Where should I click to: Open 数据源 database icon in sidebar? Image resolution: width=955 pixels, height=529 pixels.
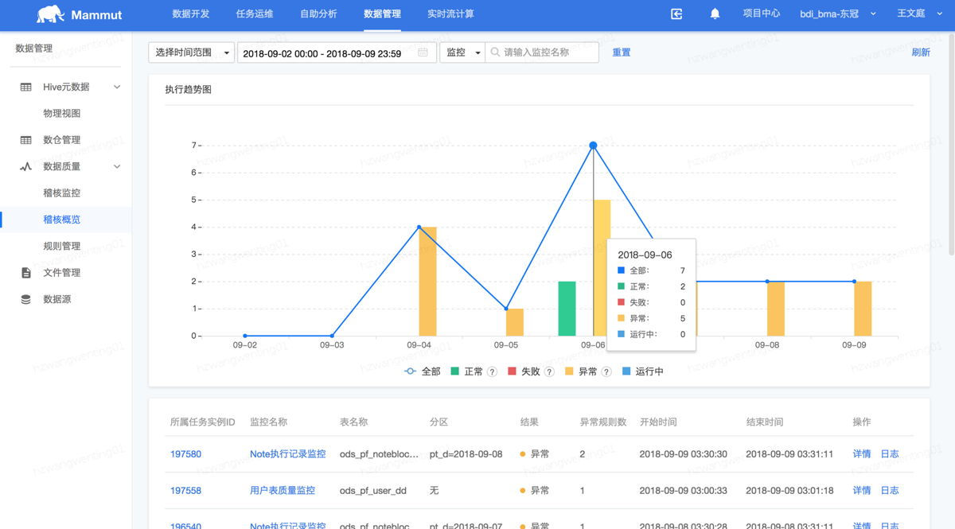pyautogui.click(x=26, y=299)
